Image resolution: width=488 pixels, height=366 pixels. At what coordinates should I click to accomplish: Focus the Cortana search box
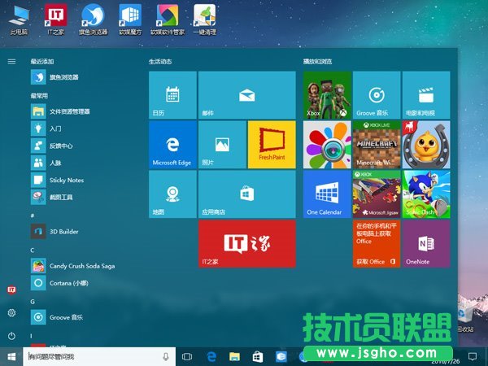point(99,357)
